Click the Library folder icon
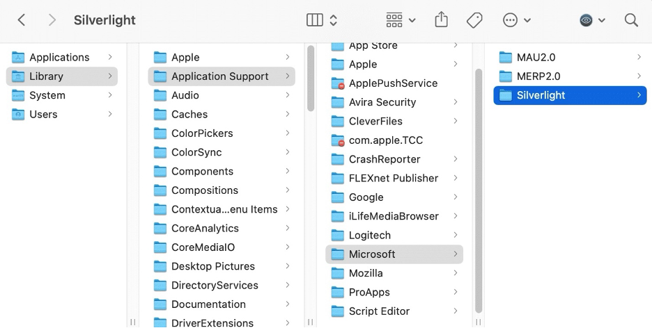Image resolution: width=652 pixels, height=328 pixels. 18,76
